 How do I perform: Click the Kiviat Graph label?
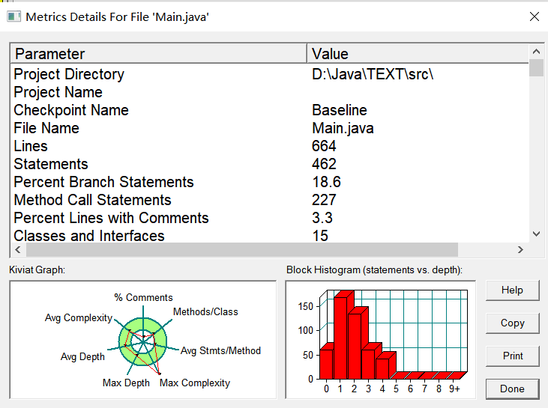(x=37, y=270)
